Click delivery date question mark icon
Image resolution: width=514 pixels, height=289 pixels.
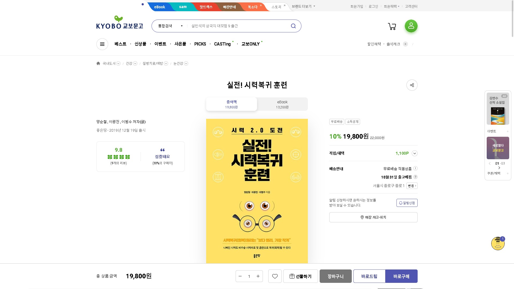(x=415, y=177)
